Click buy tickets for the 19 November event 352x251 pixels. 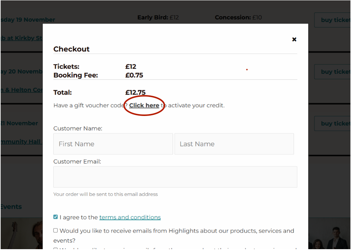(x=337, y=20)
